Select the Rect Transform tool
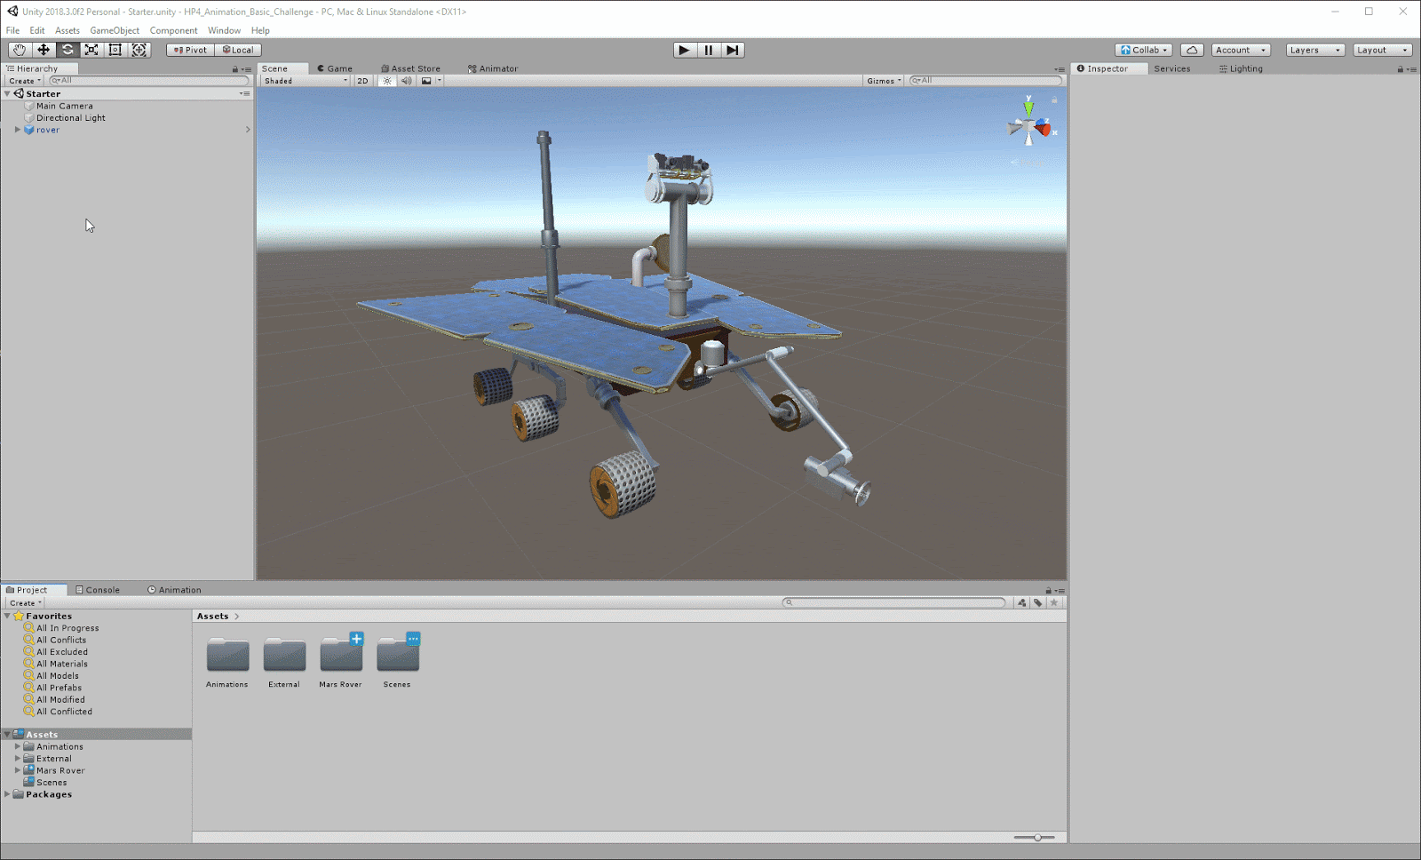Viewport: 1421px width, 860px height. (115, 50)
